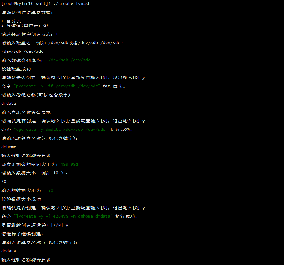Click the line '校验数据大小成功'
284x265 pixels.
coord(21,199)
